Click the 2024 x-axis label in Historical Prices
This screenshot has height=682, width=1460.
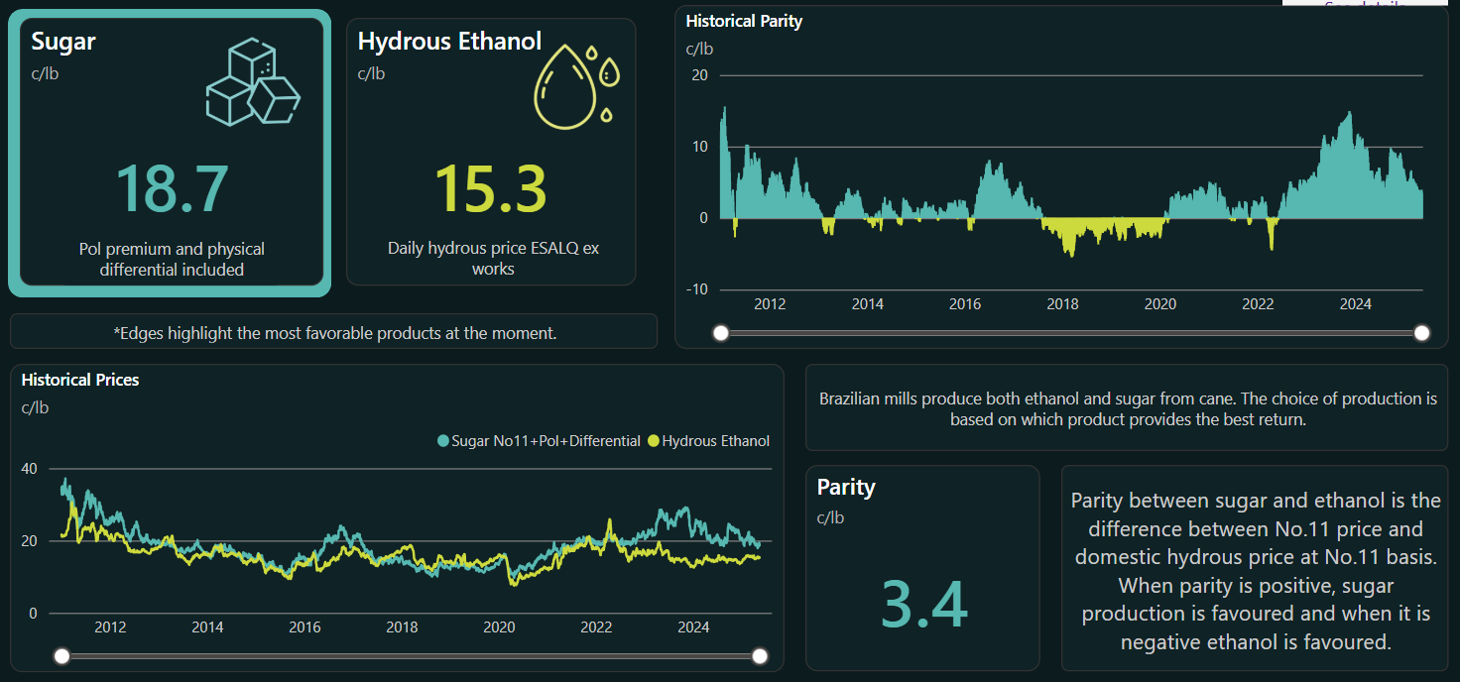coord(693,626)
